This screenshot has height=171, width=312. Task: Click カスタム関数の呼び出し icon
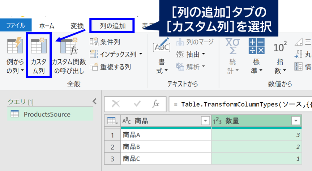coord(69,46)
